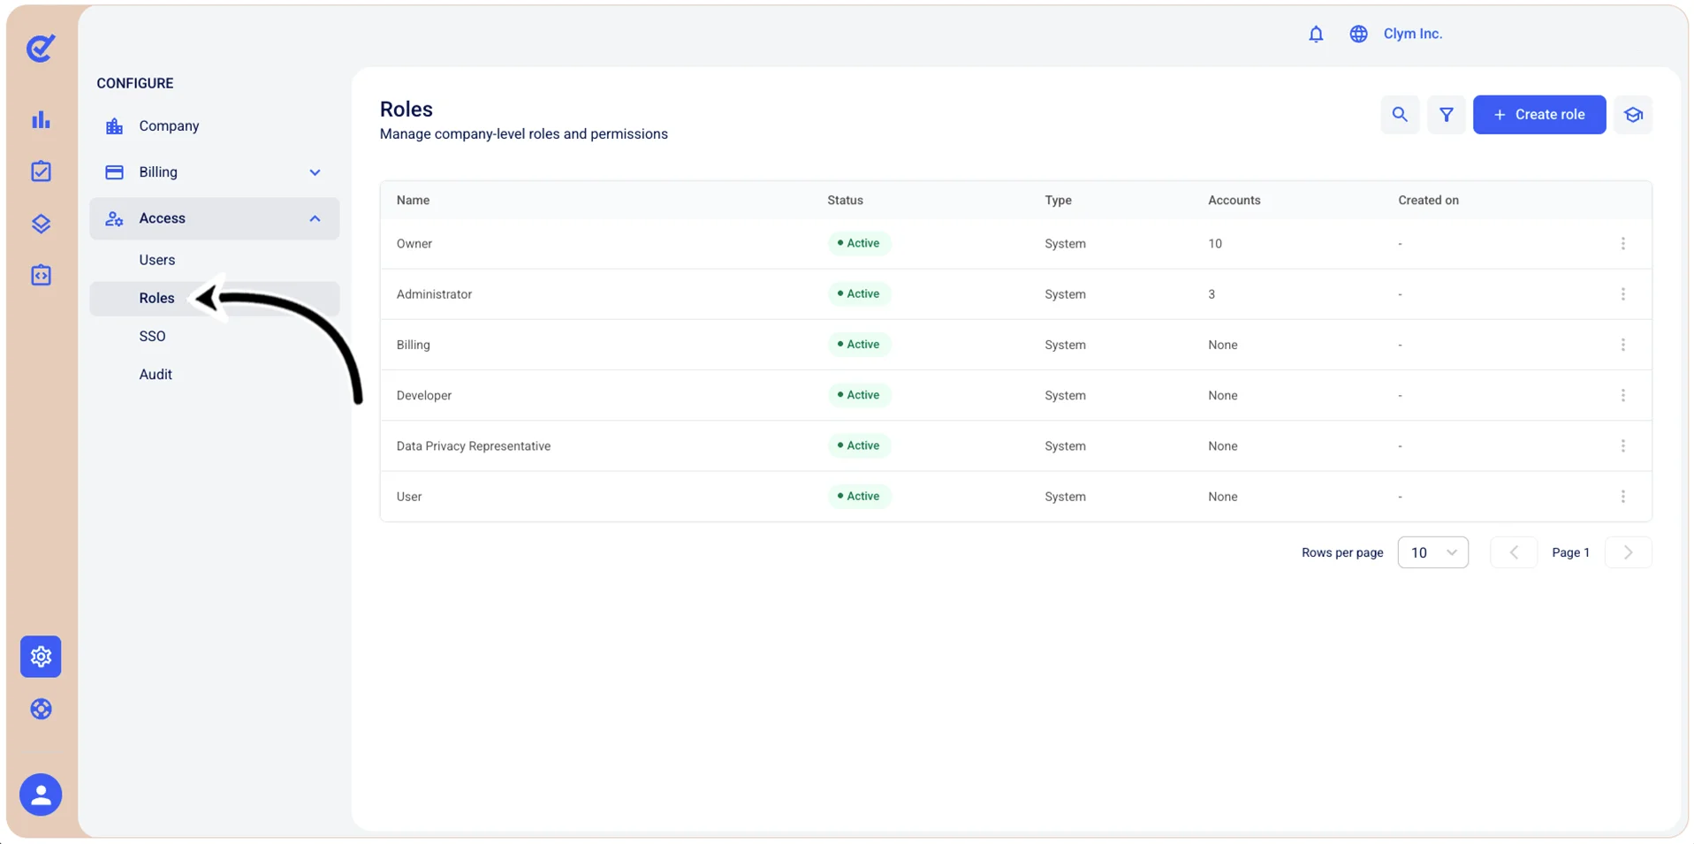This screenshot has width=1694, height=844.
Task: Sort by the Created on column header
Action: (x=1428, y=201)
